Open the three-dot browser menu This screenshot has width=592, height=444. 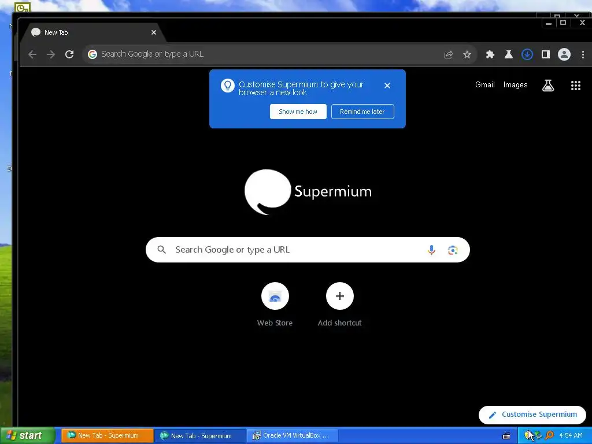(583, 54)
